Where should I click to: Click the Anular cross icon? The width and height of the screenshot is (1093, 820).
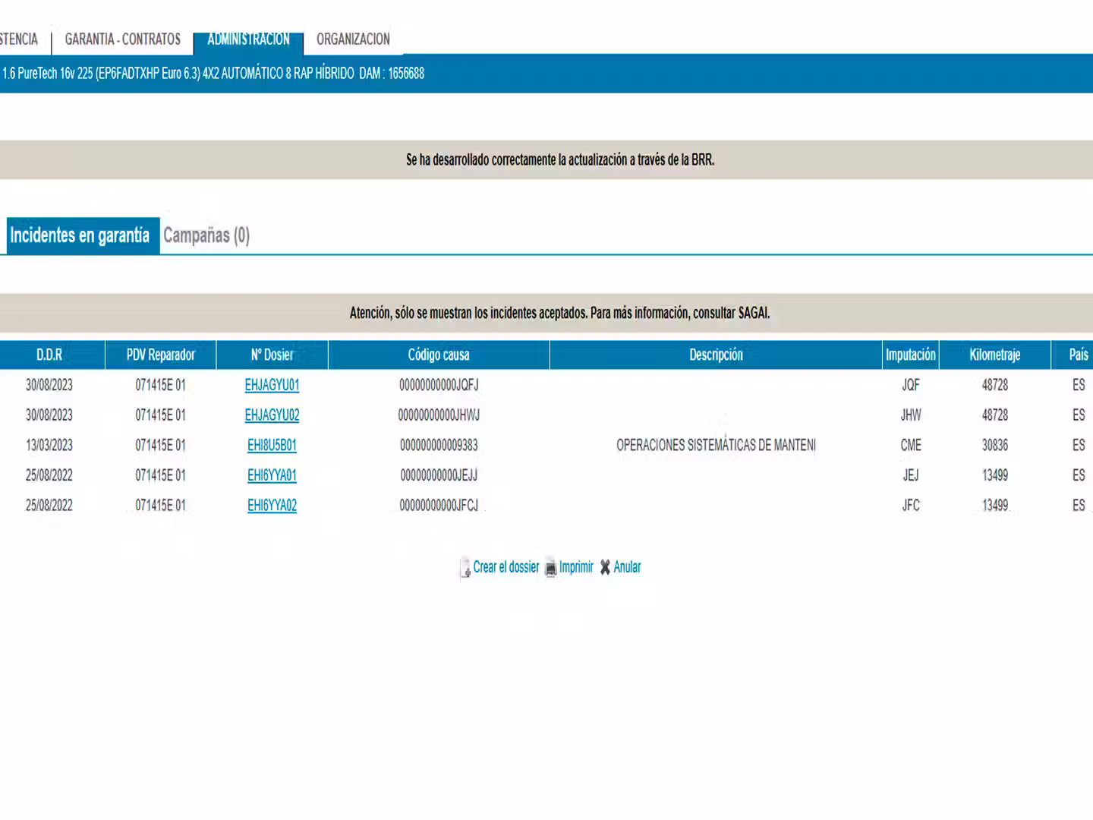coord(605,567)
